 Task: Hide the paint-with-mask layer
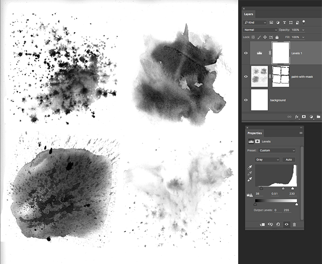[x=246, y=76]
